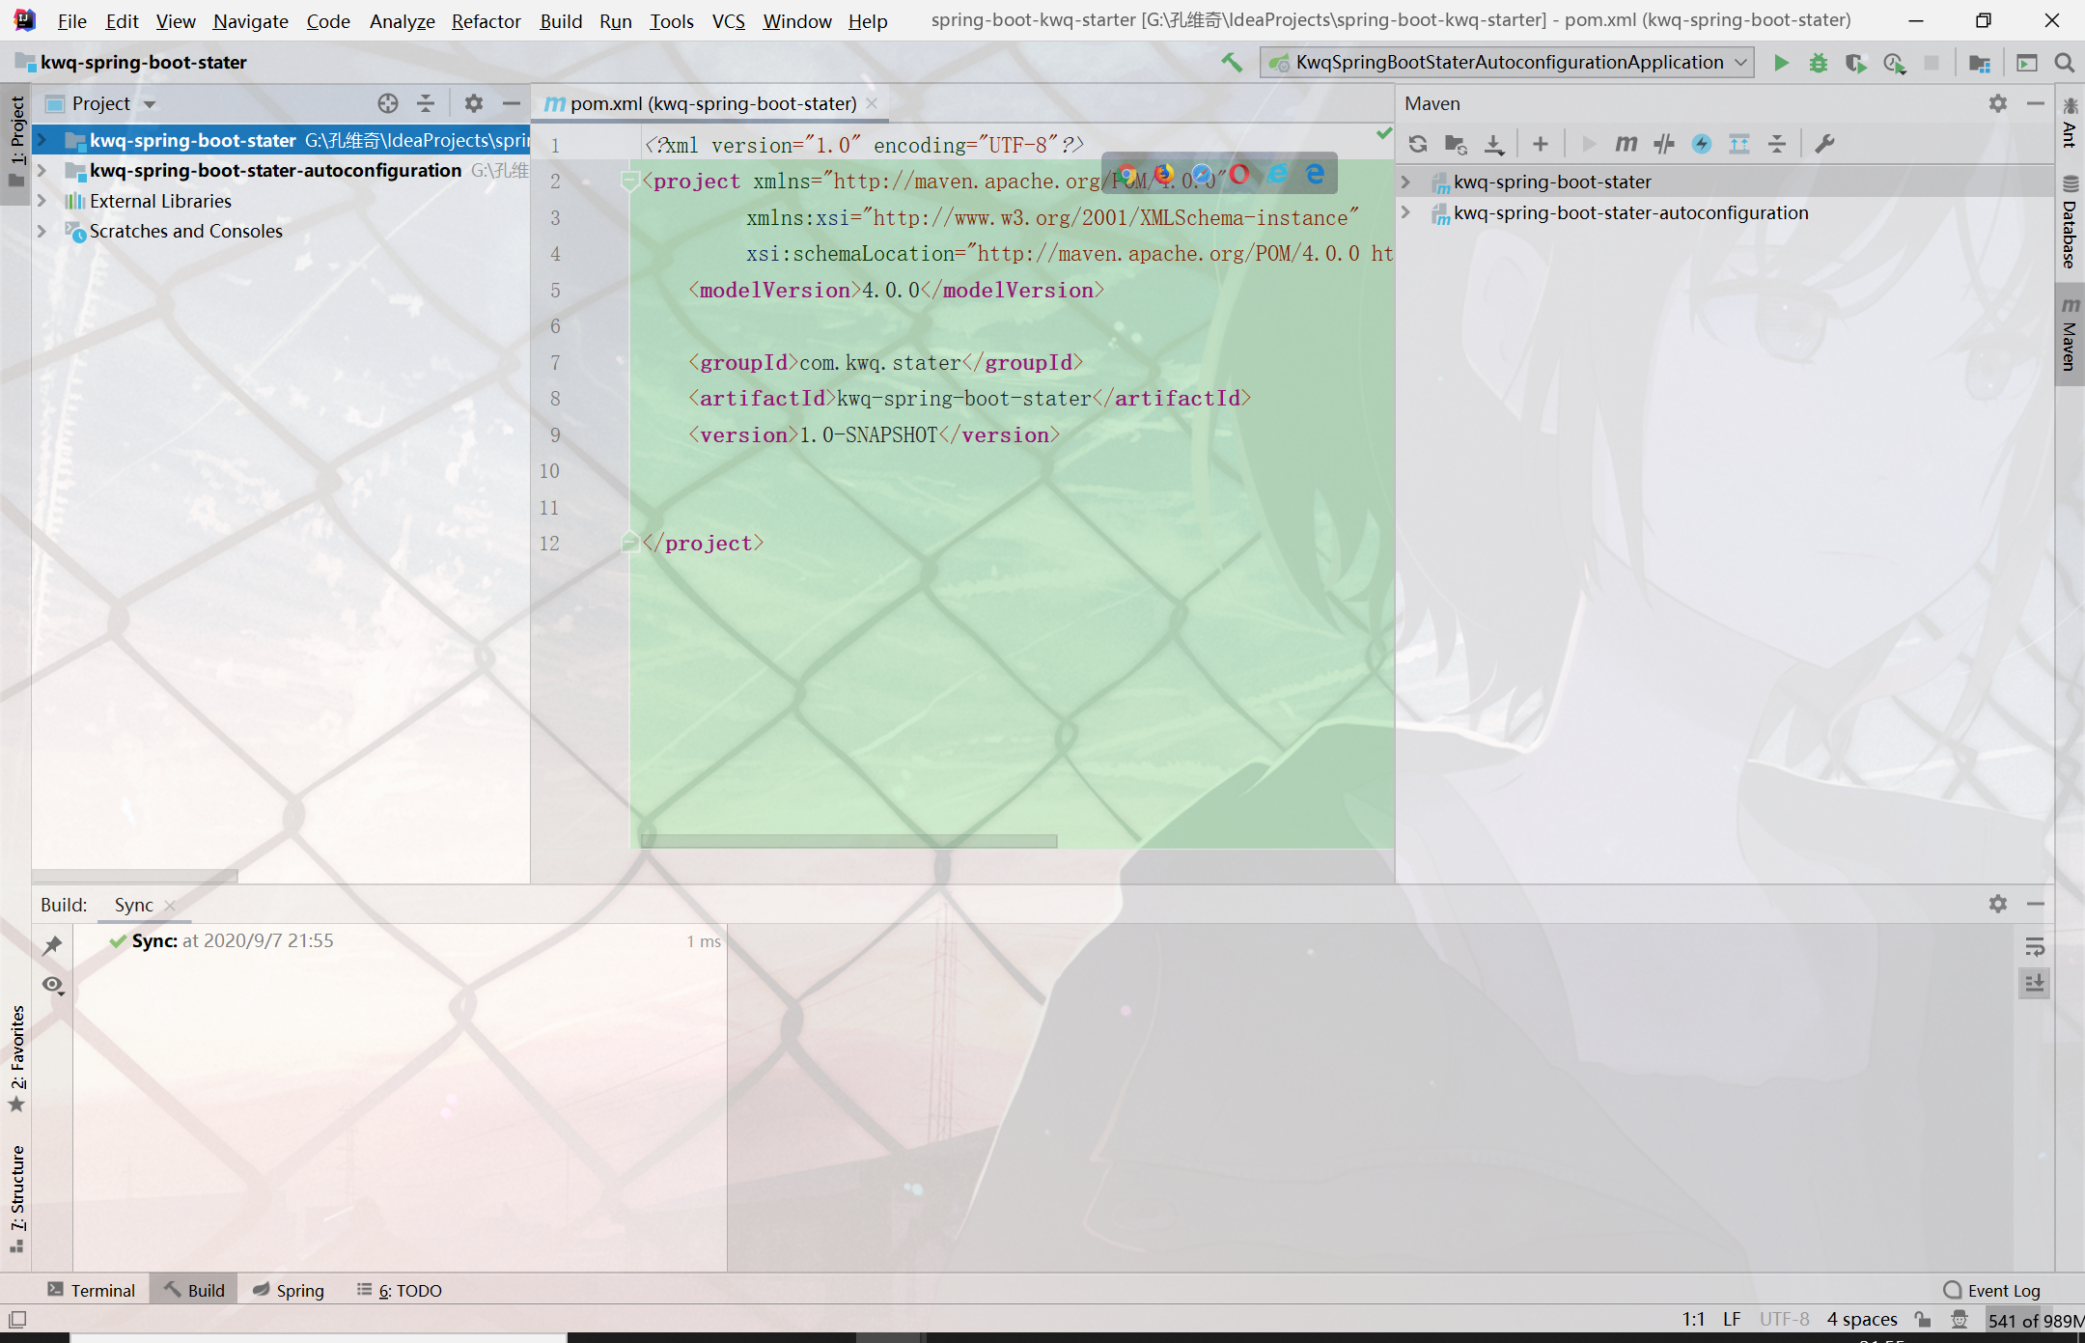
Task: Click the Reimport All Maven Projects icon
Action: click(x=1417, y=144)
